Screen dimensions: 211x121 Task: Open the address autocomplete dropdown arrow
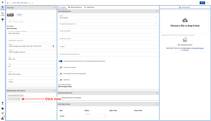coord(51,46)
